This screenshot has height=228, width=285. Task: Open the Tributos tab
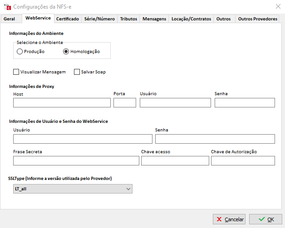128,19
